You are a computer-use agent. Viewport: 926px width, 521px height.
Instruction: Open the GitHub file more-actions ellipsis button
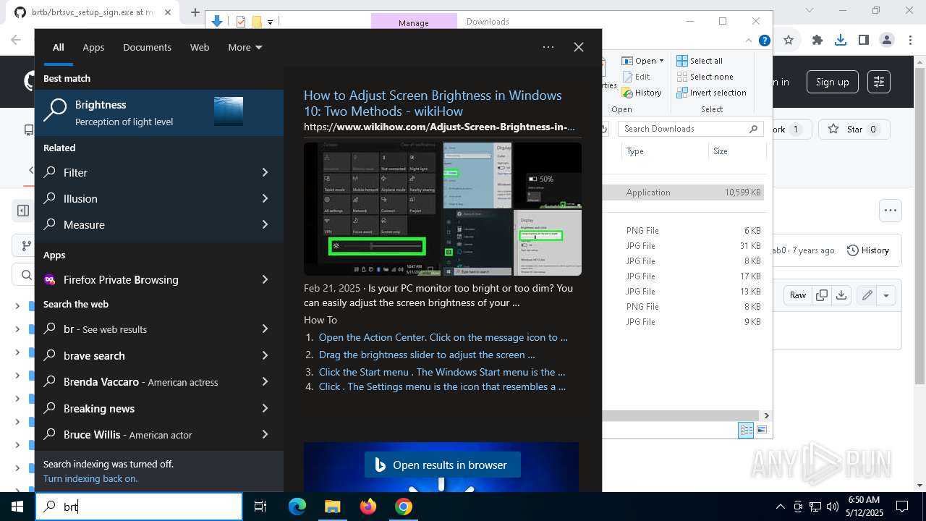tap(890, 211)
